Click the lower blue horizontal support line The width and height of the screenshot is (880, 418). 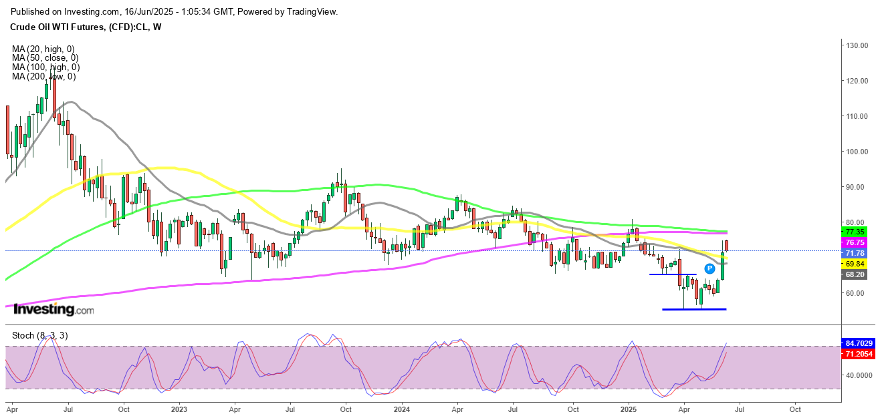point(693,309)
